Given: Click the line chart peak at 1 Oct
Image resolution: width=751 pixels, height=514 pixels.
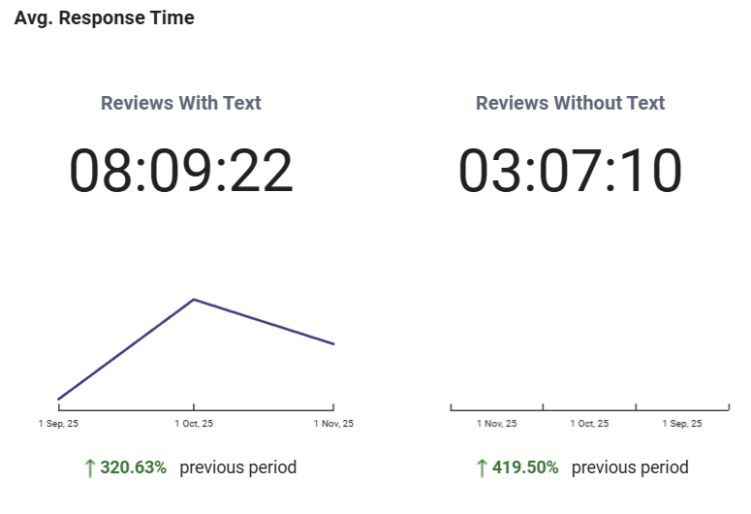Looking at the screenshot, I should tap(194, 299).
